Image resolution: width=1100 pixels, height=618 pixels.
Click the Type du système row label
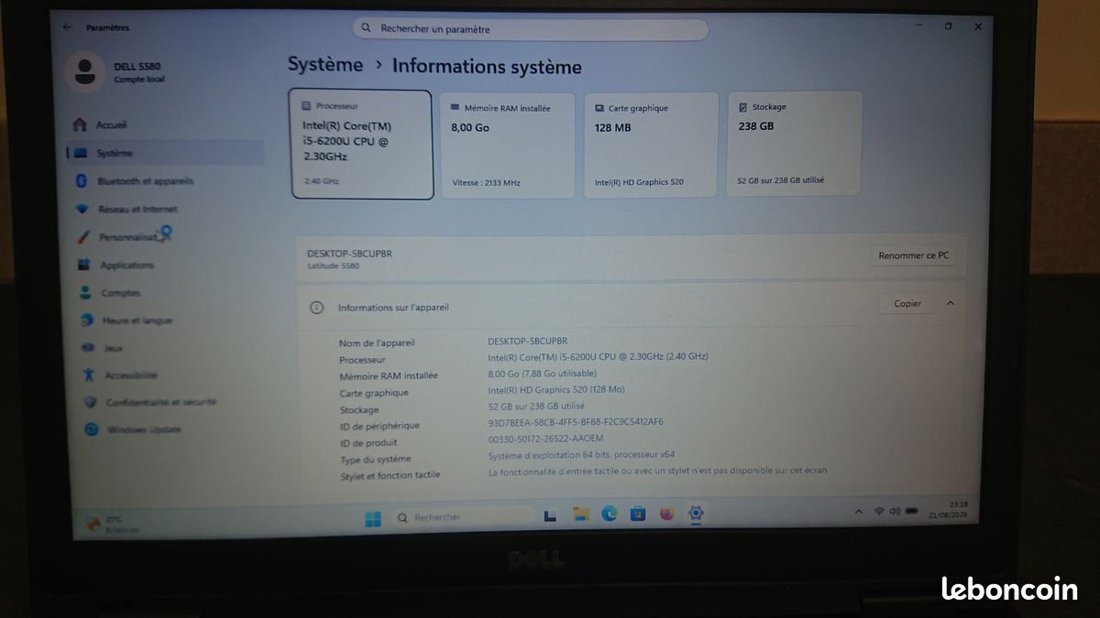376,460
